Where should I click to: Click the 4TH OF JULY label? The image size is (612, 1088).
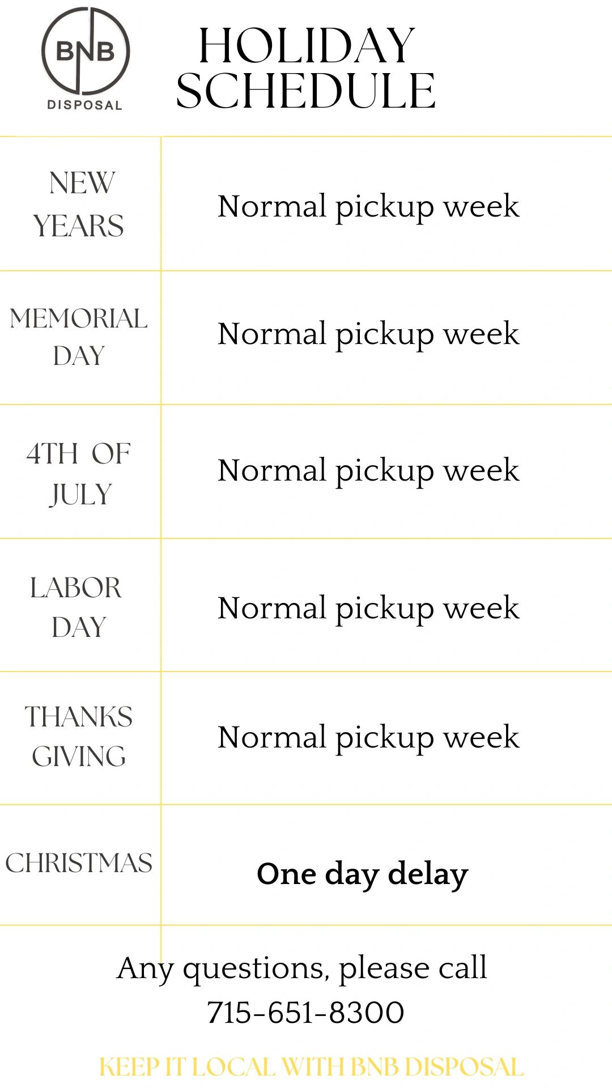pyautogui.click(x=79, y=474)
